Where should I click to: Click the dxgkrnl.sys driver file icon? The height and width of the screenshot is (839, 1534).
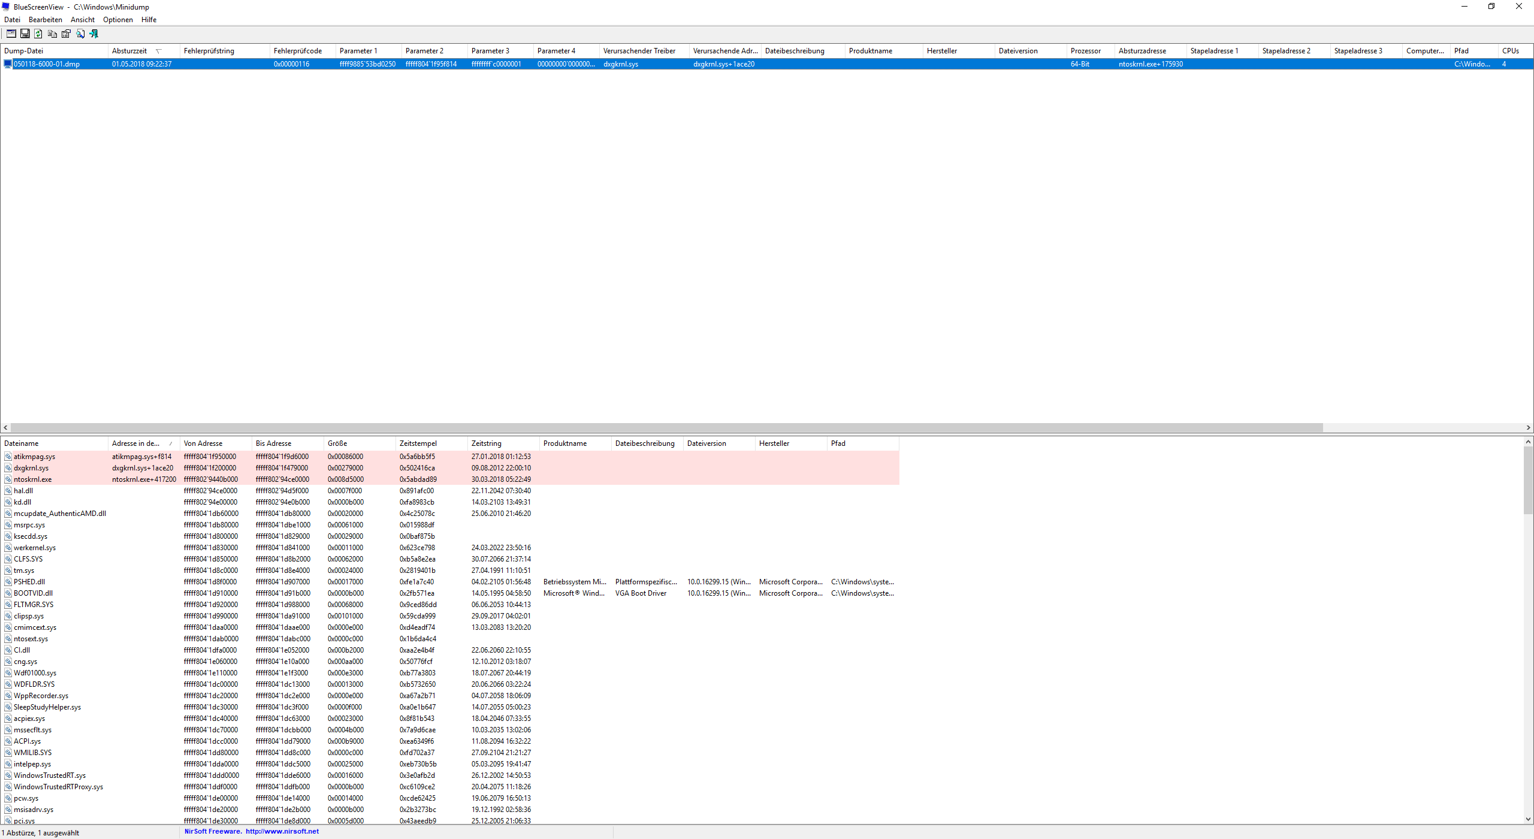[8, 468]
